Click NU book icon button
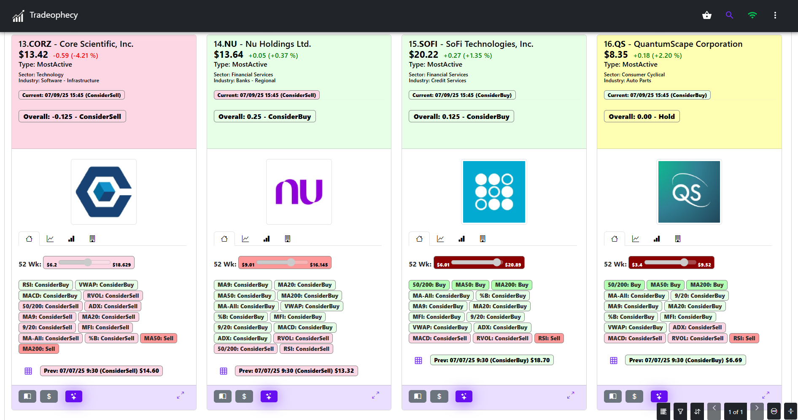This screenshot has width=798, height=420. 223,396
